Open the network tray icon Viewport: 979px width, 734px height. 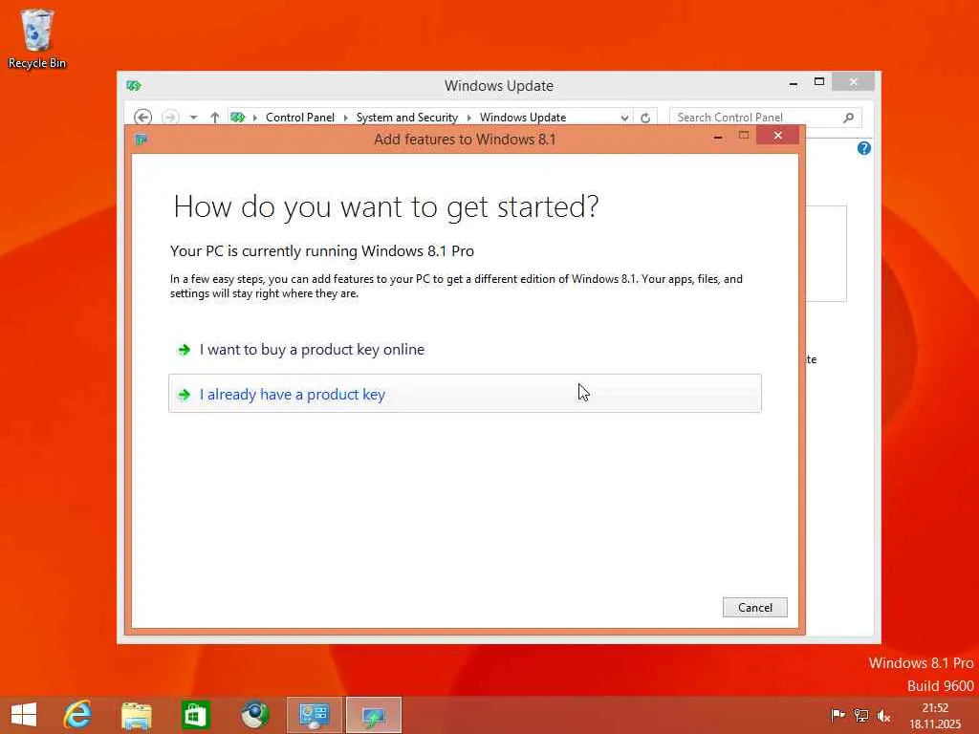(x=861, y=715)
